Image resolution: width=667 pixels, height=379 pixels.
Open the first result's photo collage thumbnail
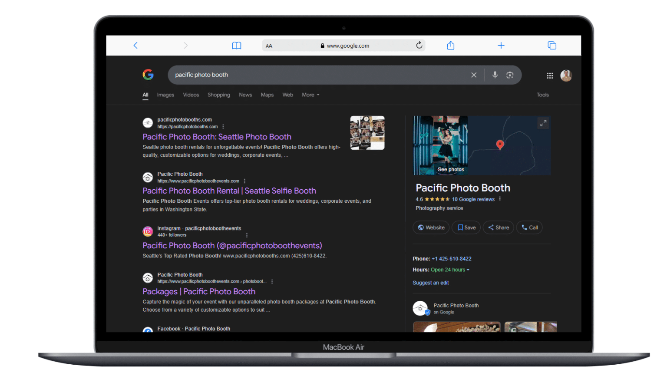(367, 133)
